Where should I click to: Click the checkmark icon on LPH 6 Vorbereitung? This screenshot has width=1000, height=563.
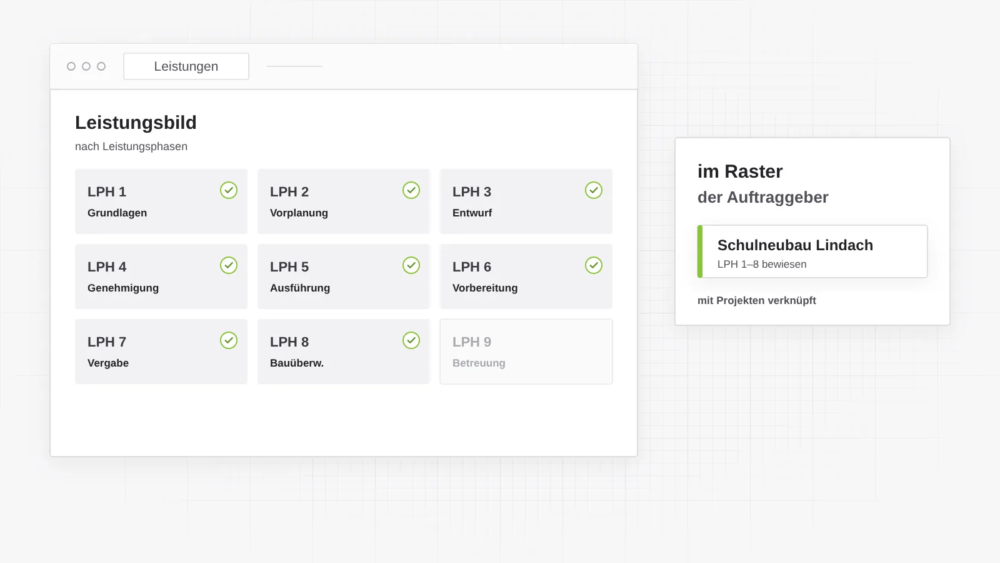[594, 265]
